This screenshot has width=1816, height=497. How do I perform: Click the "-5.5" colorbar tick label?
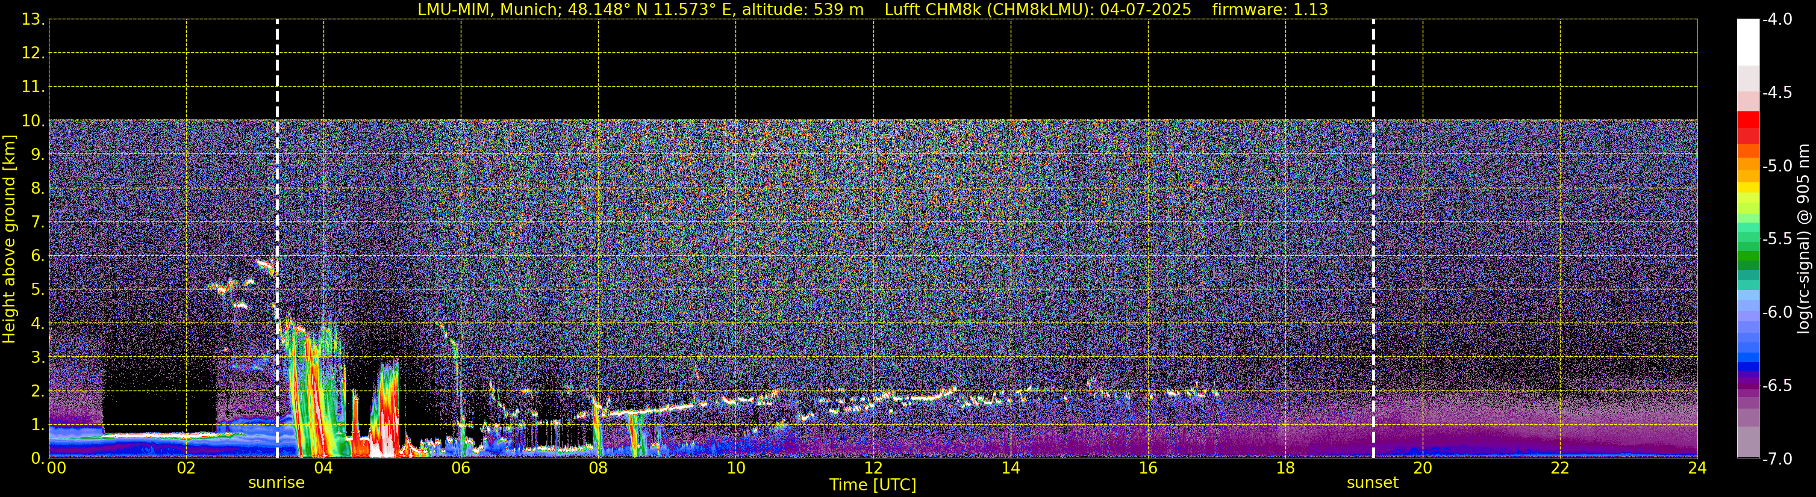click(x=1776, y=239)
